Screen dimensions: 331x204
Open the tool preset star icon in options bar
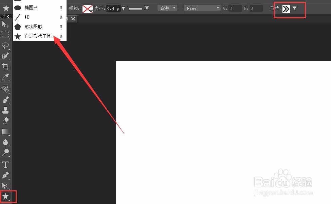6,8
